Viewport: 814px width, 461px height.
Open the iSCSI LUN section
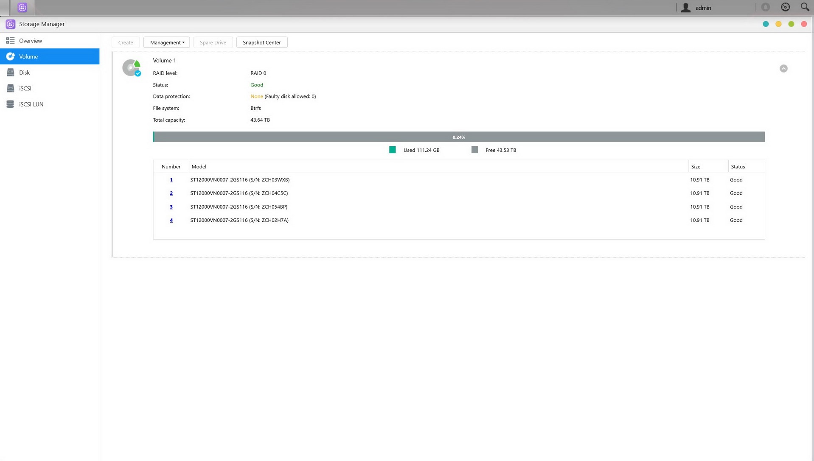pyautogui.click(x=50, y=104)
